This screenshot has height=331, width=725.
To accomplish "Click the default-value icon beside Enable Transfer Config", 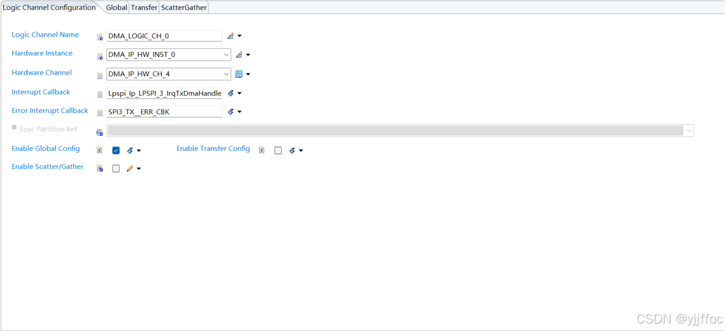I will coord(292,150).
